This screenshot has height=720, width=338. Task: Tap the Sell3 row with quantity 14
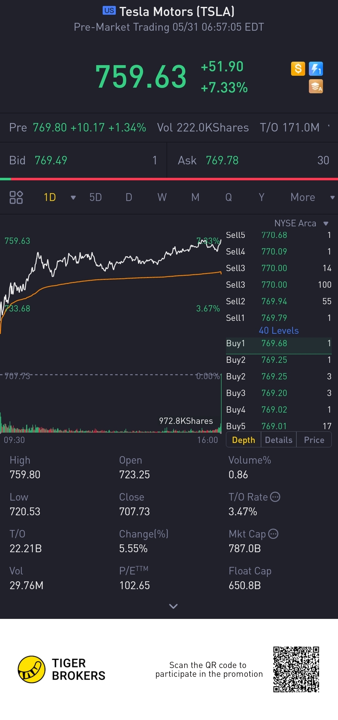pos(279,268)
